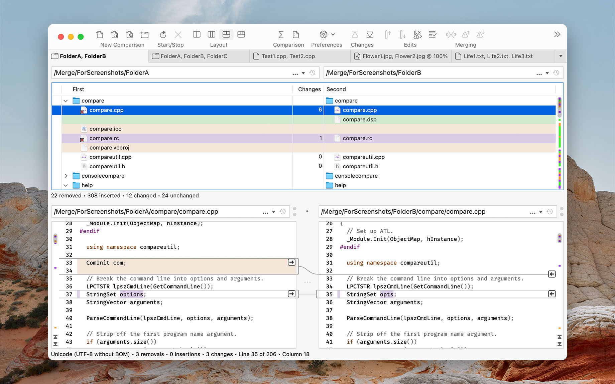This screenshot has height=384, width=615.
Task: Cancel the comparison using the X icon
Action: click(x=178, y=34)
